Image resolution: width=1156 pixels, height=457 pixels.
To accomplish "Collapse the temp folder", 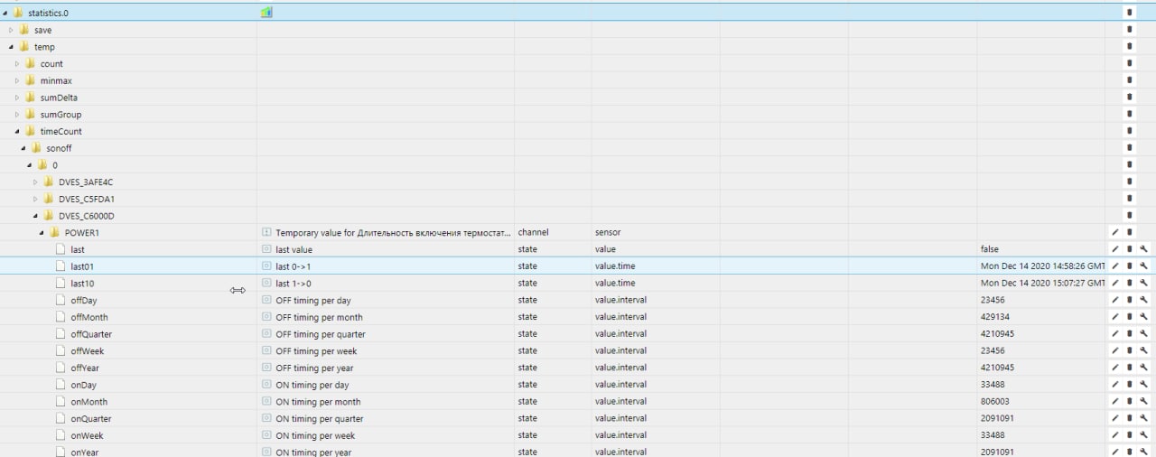I will pyautogui.click(x=11, y=47).
